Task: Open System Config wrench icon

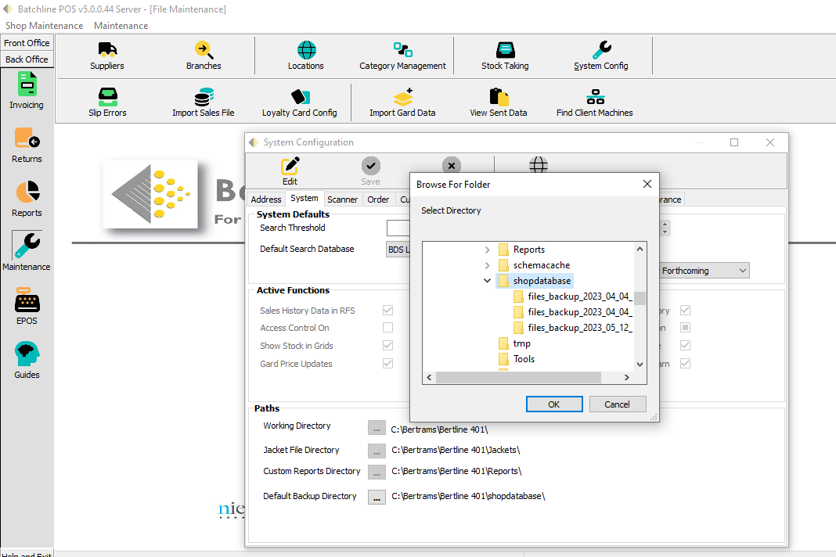Action: point(601,50)
